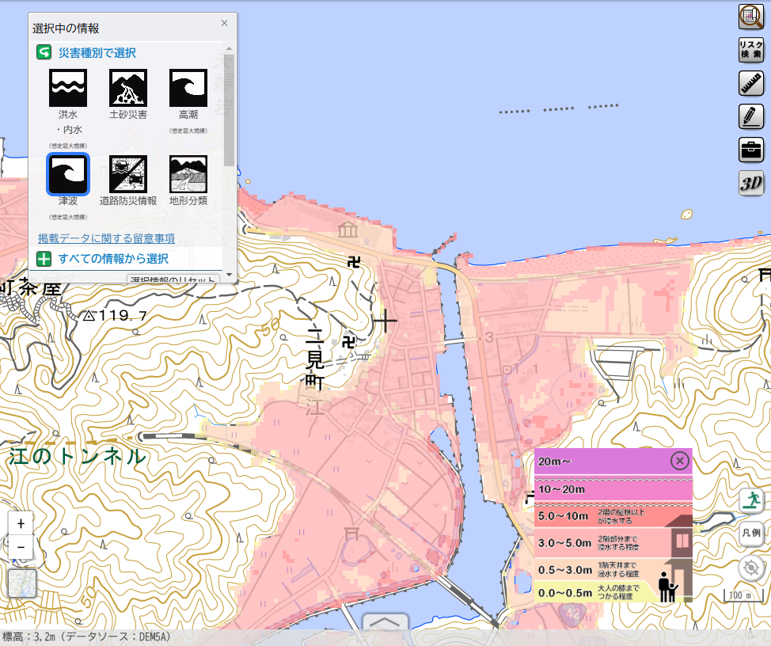Viewport: 771px width, 646px height.
Task: Click the 3.0~5.0m legend row
Action: click(x=613, y=543)
